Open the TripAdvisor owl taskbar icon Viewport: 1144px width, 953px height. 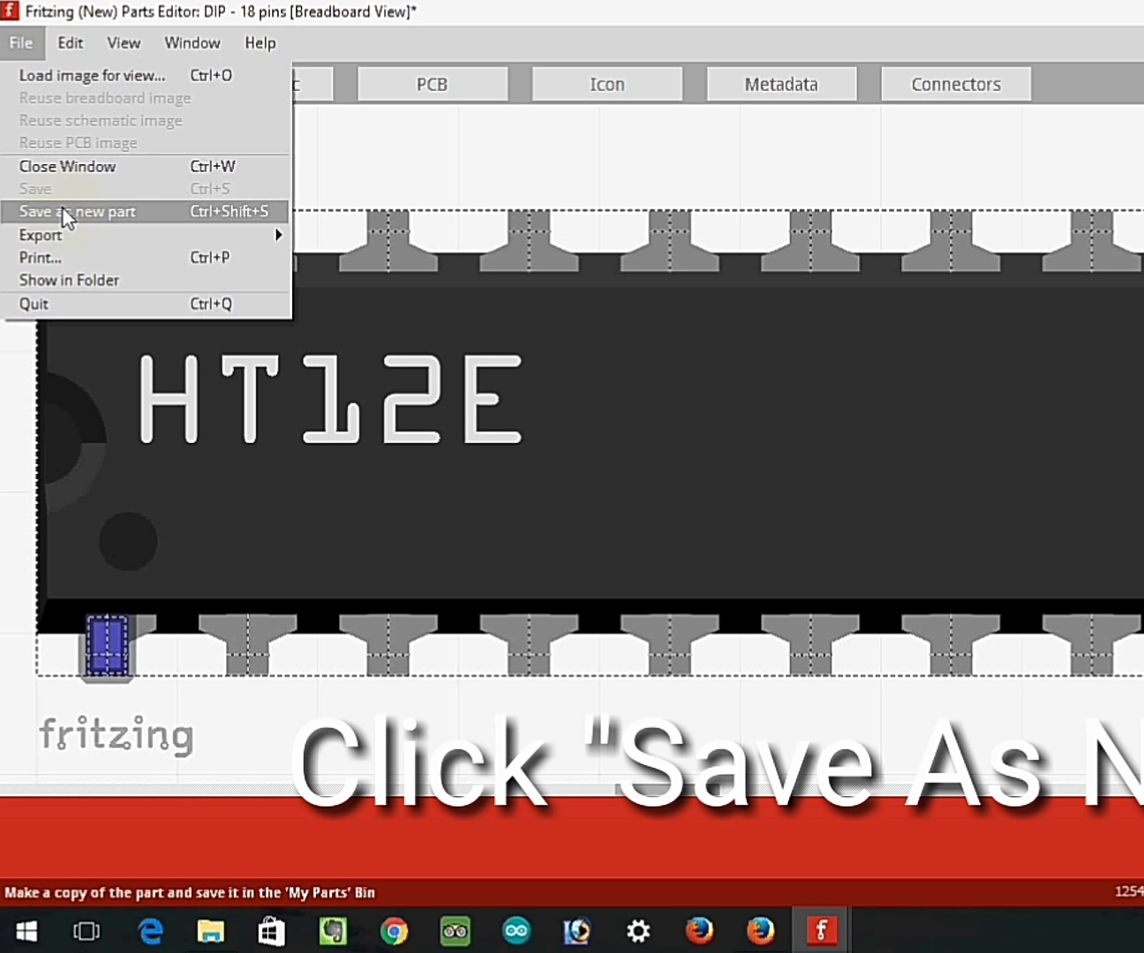click(x=455, y=931)
